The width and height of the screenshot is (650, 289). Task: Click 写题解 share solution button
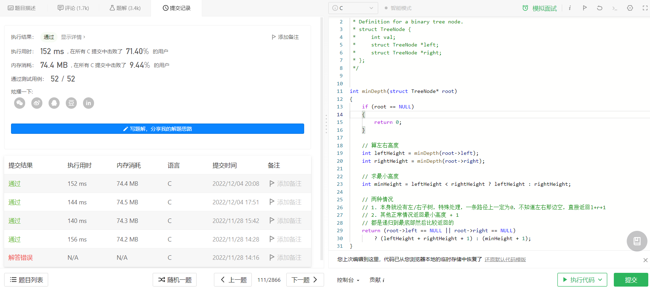[x=157, y=129]
